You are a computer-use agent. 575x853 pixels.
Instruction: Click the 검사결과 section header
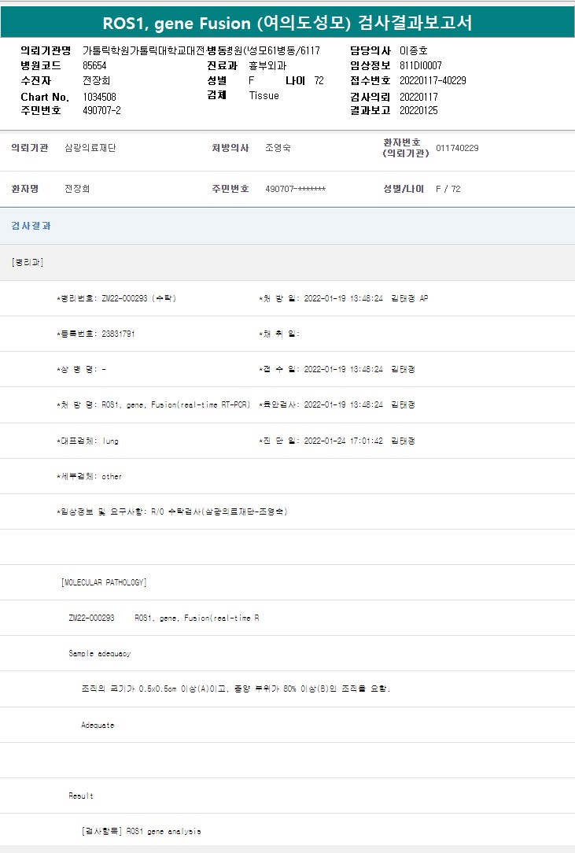[31, 226]
